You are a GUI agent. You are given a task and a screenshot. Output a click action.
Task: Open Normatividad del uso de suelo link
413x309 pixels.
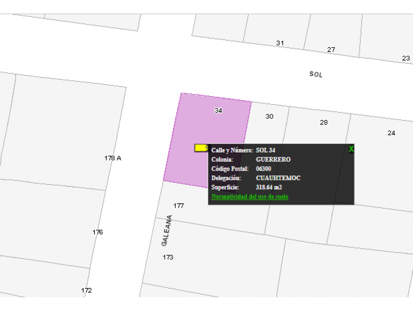click(x=250, y=197)
